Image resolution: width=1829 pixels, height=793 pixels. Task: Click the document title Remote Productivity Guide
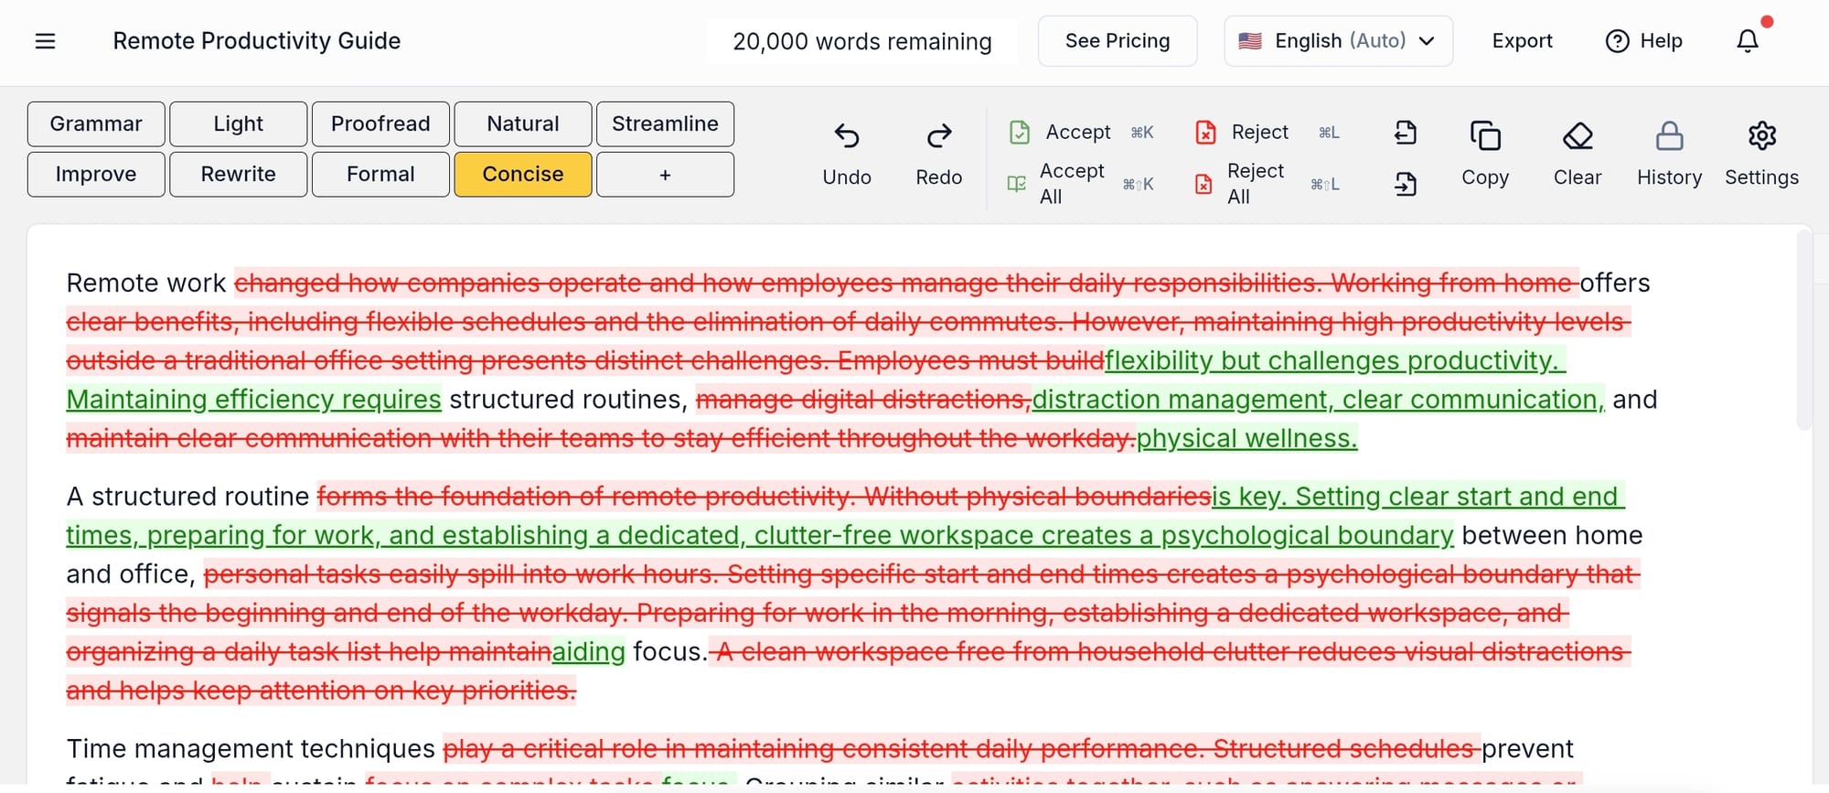[x=257, y=41]
